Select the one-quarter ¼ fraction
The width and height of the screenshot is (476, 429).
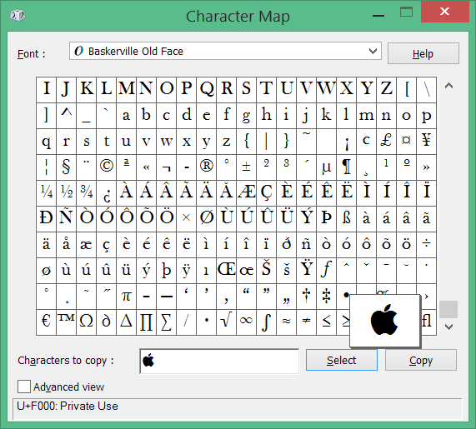coord(46,193)
